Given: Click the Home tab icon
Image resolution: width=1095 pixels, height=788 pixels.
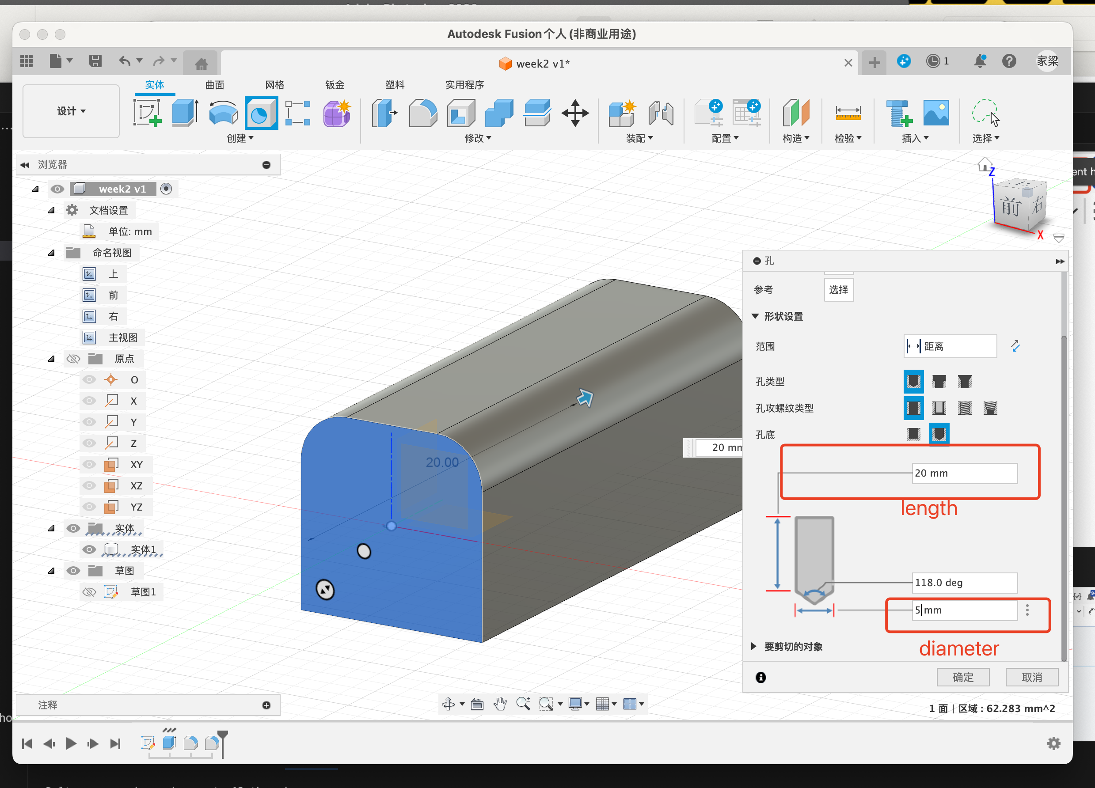Looking at the screenshot, I should pyautogui.click(x=202, y=63).
